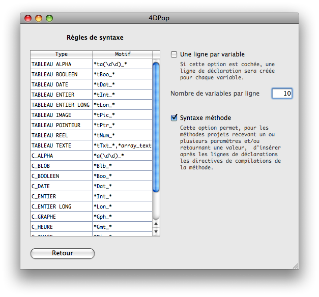The height and width of the screenshot is (297, 319).
Task: Select the TABLEAU ALPHA row
Action: click(x=92, y=64)
